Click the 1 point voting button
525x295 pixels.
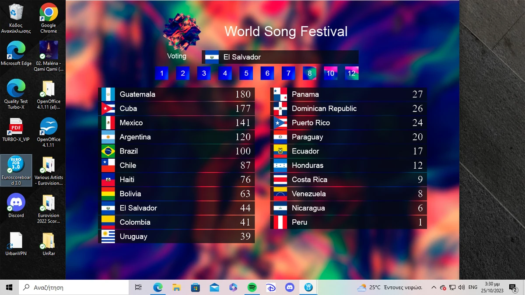pos(161,73)
